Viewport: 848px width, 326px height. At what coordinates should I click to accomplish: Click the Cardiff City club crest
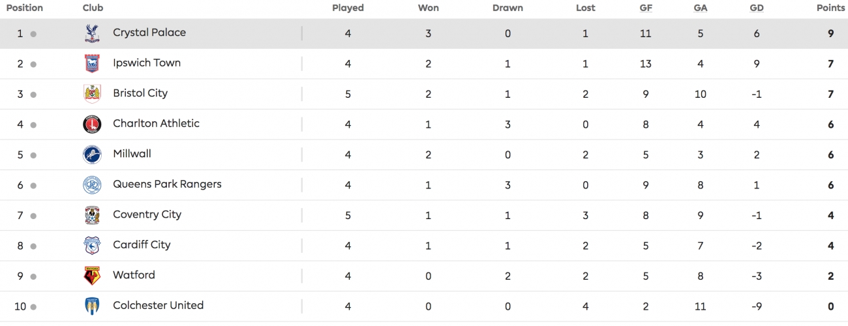[92, 245]
